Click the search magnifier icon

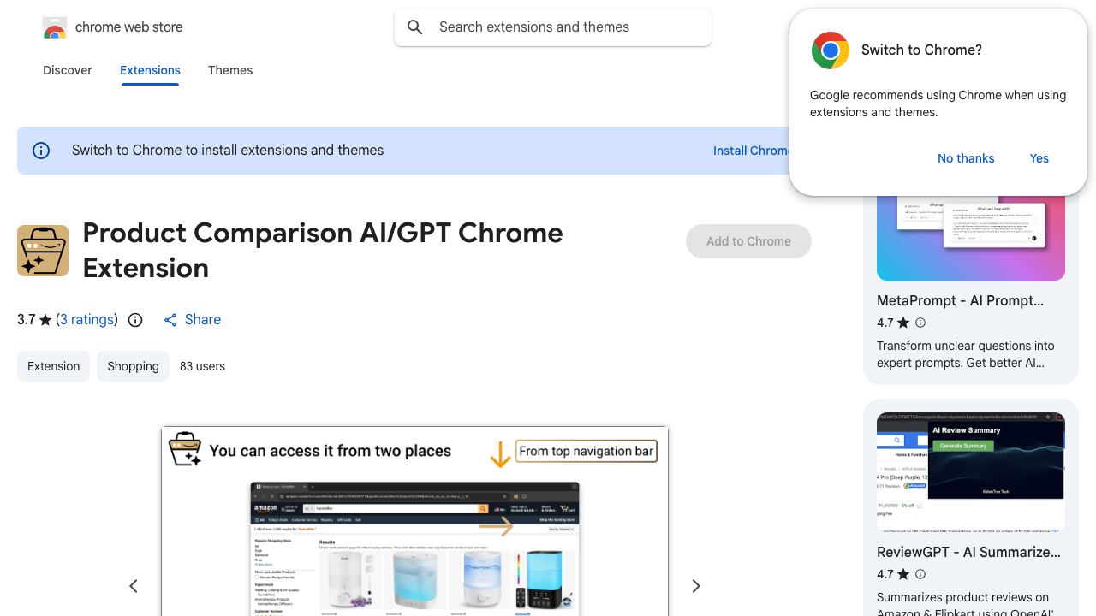[415, 27]
